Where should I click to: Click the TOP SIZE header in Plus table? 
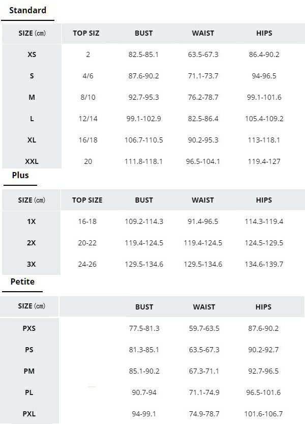click(87, 200)
